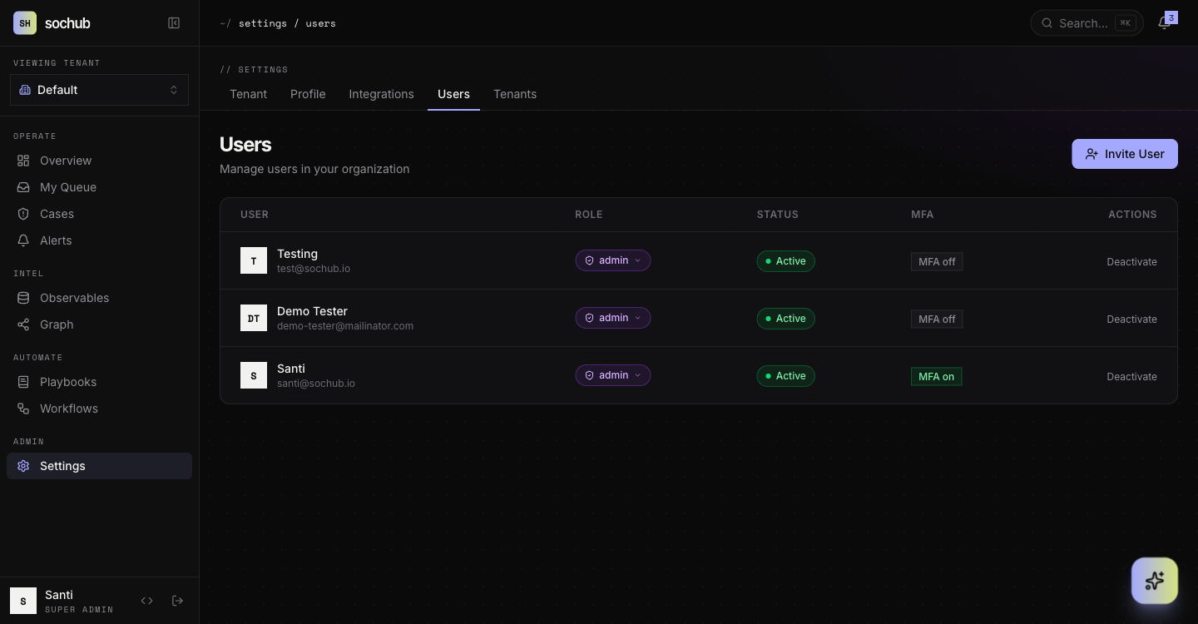
Task: Click the Active status badge for Demo Tester
Action: [x=785, y=318]
